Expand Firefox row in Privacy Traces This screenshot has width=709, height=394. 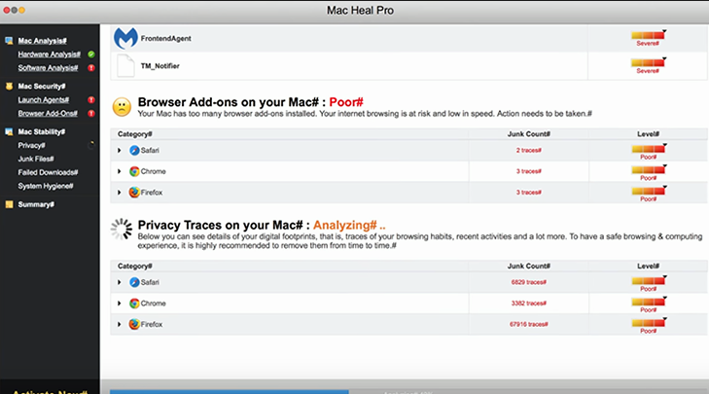click(120, 324)
